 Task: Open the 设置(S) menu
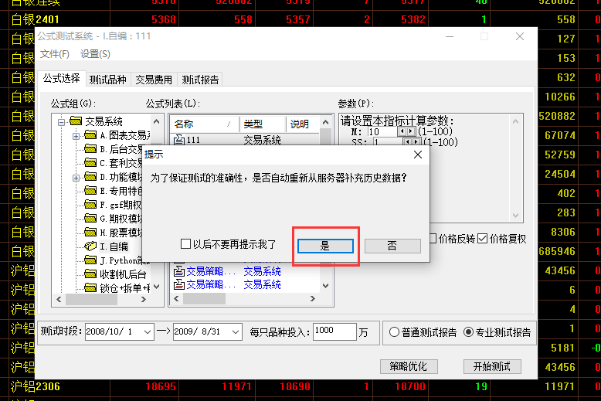95,54
